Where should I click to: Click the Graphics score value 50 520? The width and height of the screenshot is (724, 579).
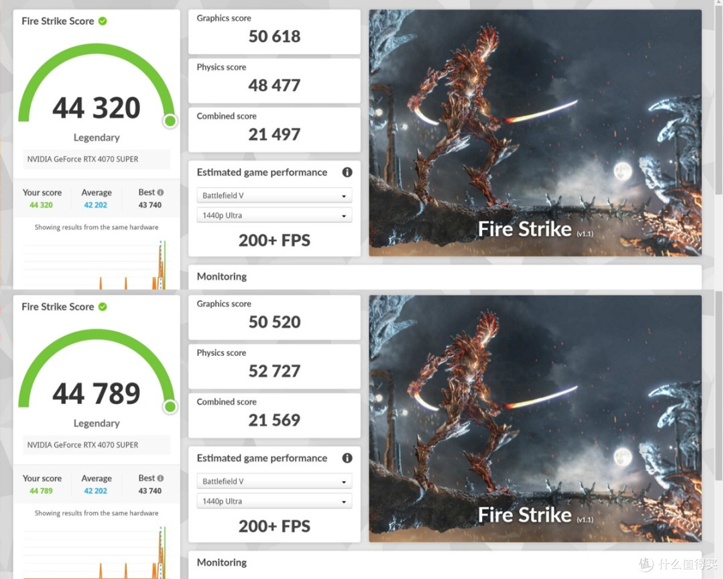[274, 322]
